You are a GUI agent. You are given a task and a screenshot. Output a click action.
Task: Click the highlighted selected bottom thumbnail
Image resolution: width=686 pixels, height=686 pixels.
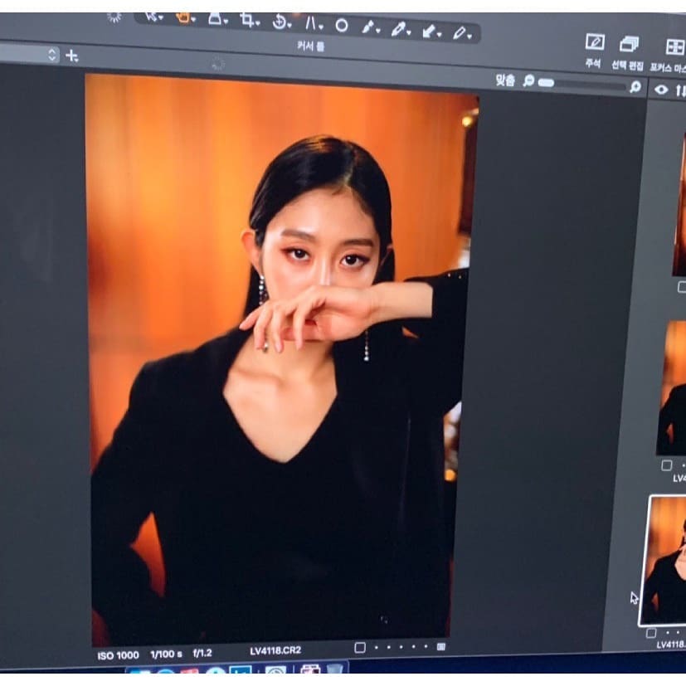click(663, 561)
